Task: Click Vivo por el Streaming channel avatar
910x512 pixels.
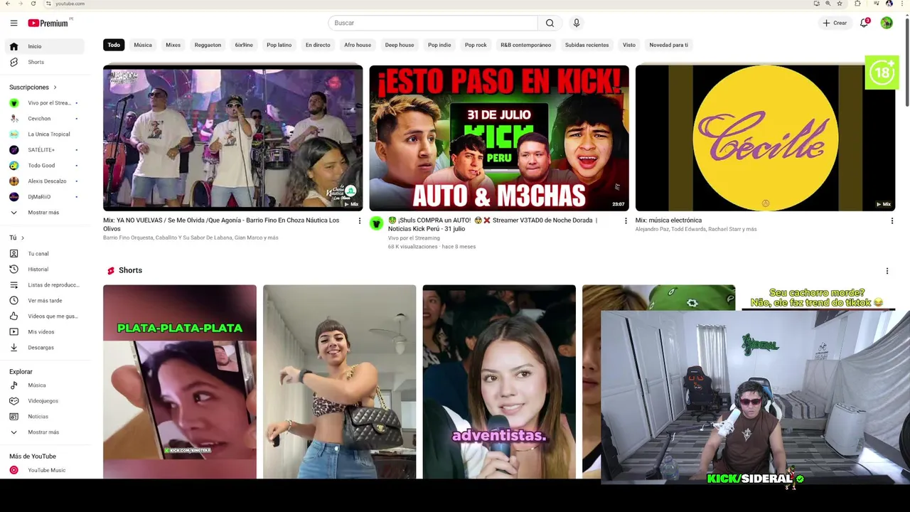Action: [x=376, y=224]
